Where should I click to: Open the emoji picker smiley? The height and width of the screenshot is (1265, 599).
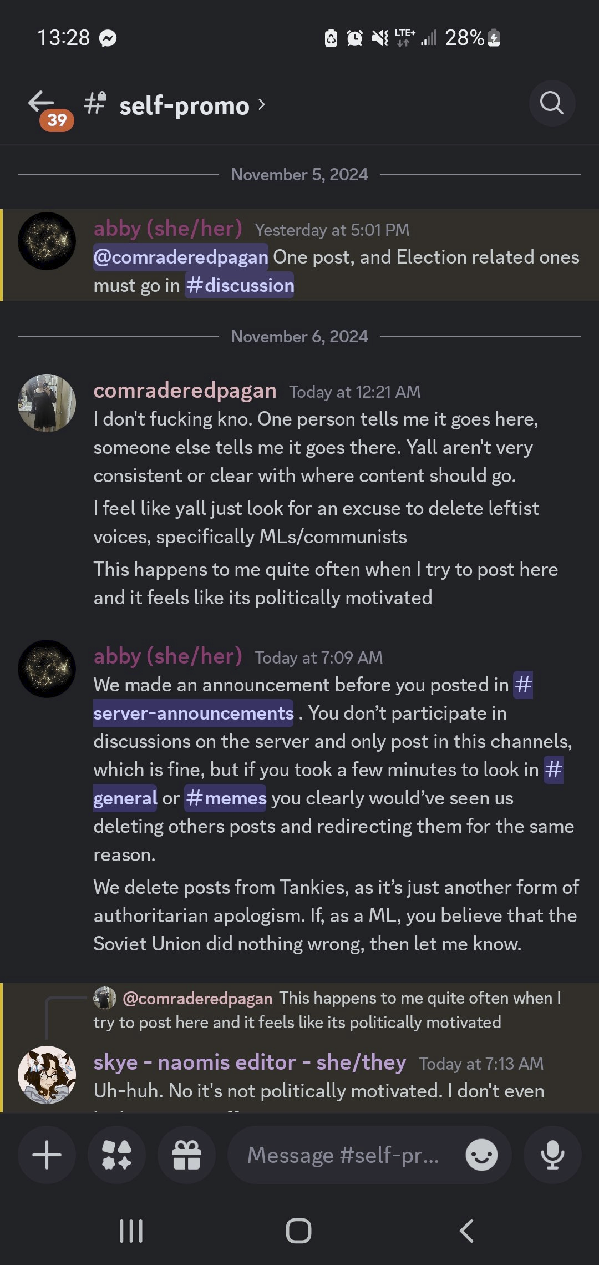(x=481, y=1156)
